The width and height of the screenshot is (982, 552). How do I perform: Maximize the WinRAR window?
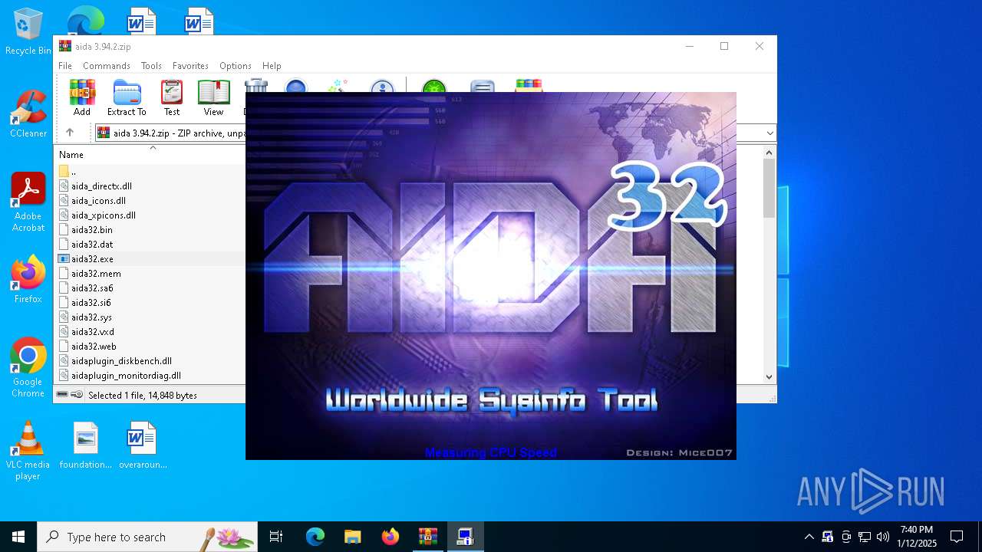point(724,46)
